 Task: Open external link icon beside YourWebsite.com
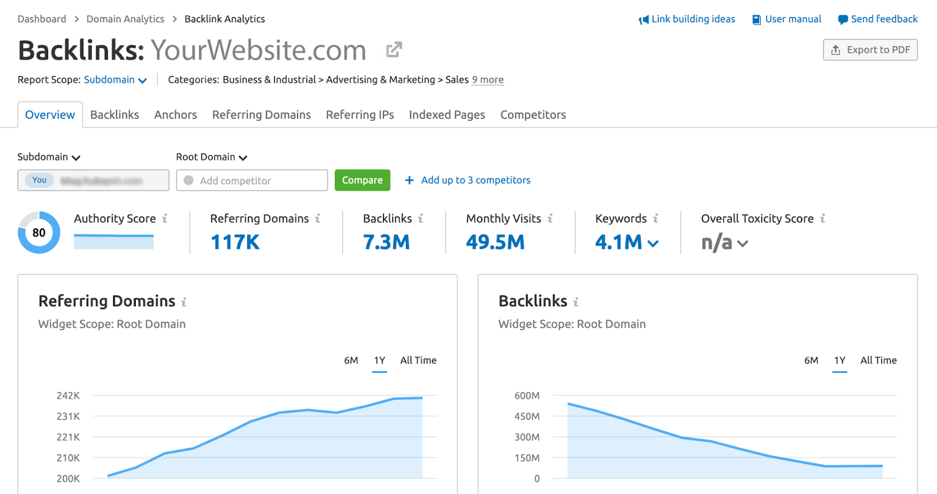[394, 50]
